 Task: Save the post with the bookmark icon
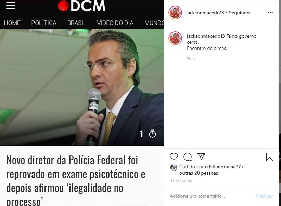(269, 157)
